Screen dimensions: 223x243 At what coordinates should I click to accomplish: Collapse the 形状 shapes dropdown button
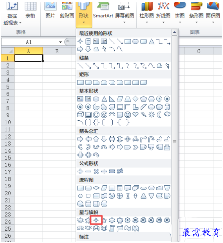pos(84,14)
